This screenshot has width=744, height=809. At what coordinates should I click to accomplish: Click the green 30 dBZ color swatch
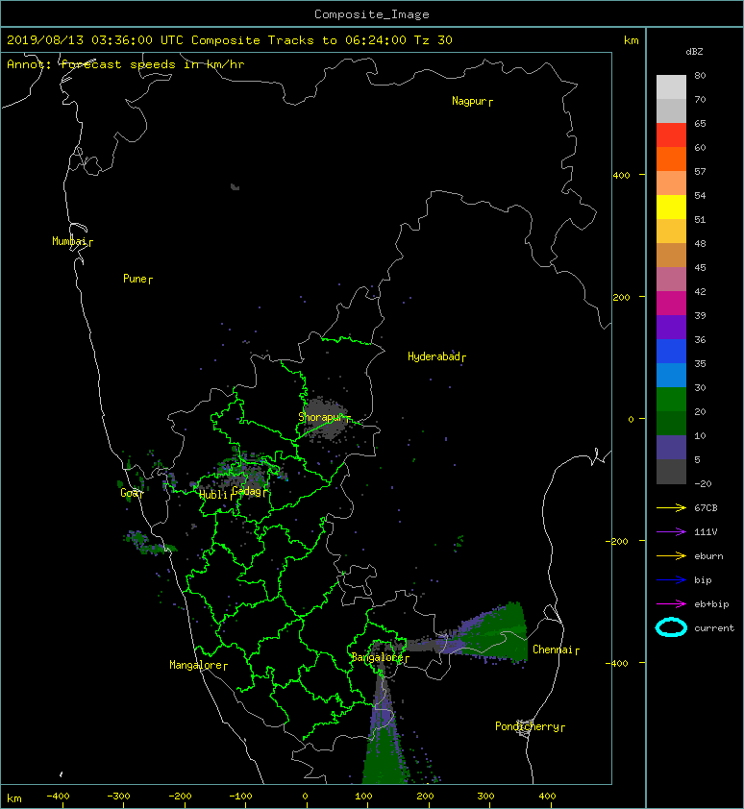coord(671,400)
